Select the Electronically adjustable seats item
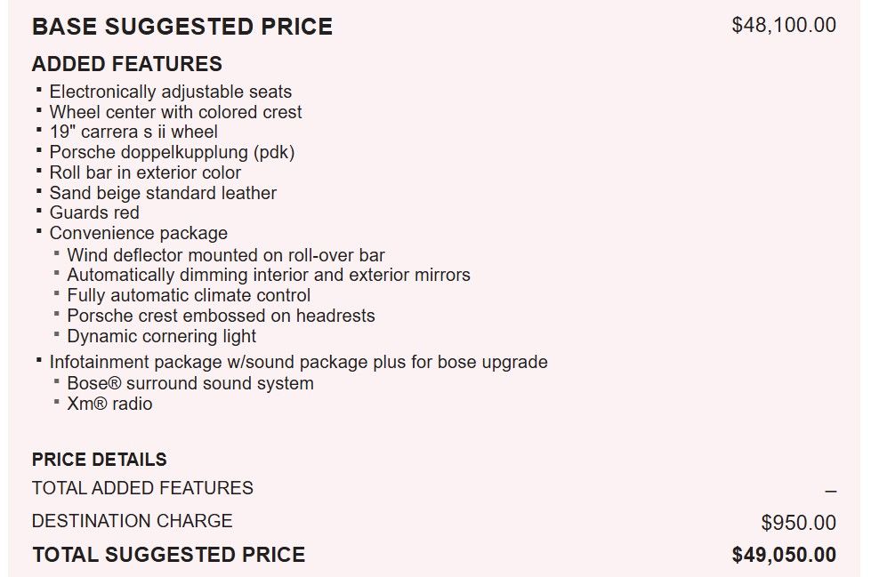The image size is (871, 577). [x=170, y=92]
